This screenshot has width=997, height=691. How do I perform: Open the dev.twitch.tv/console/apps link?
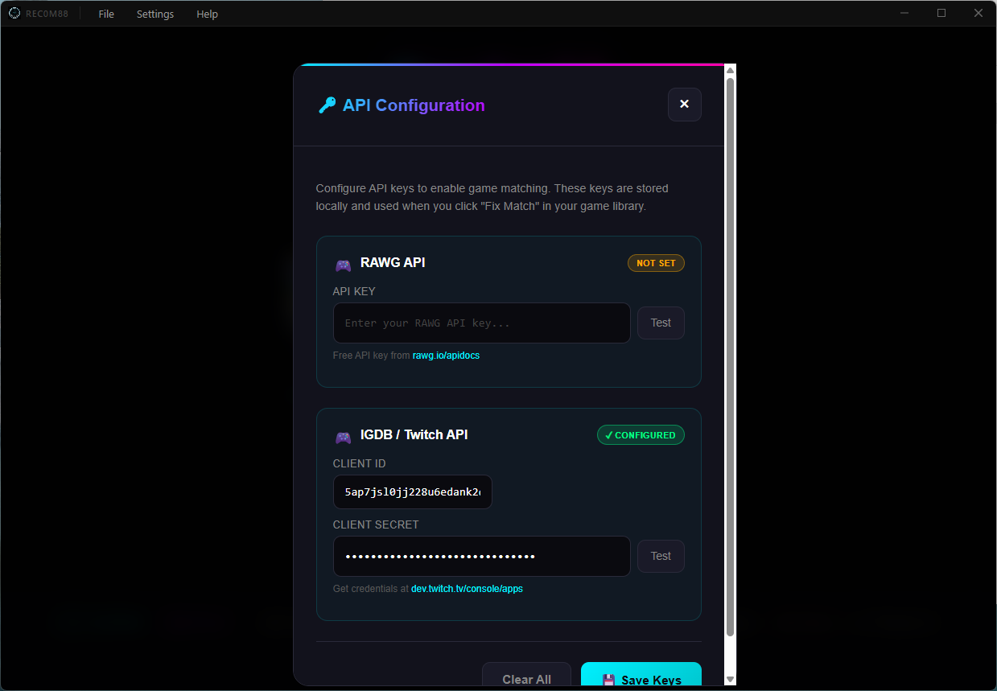(x=467, y=589)
